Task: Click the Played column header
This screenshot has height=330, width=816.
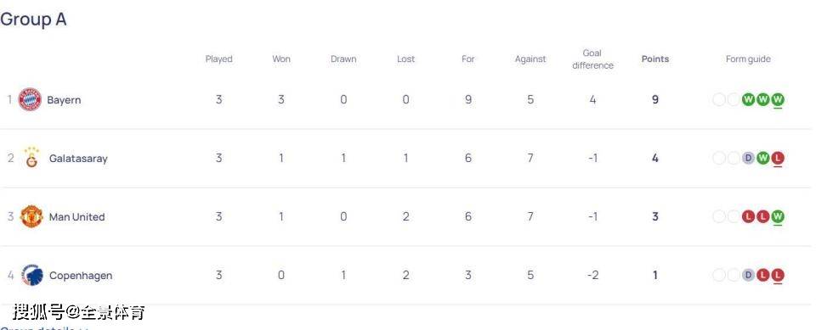Action: (x=218, y=59)
